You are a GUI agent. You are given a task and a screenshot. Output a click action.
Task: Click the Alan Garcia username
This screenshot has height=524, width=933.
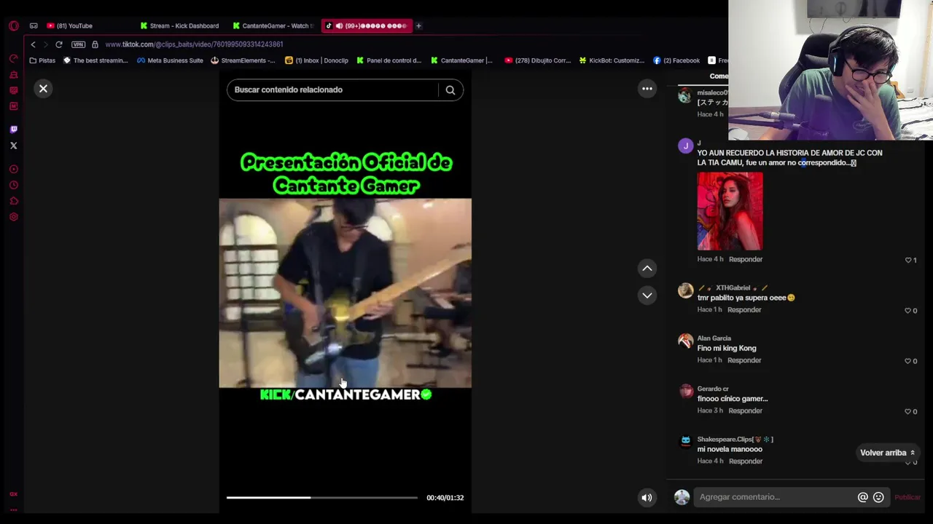tap(714, 338)
